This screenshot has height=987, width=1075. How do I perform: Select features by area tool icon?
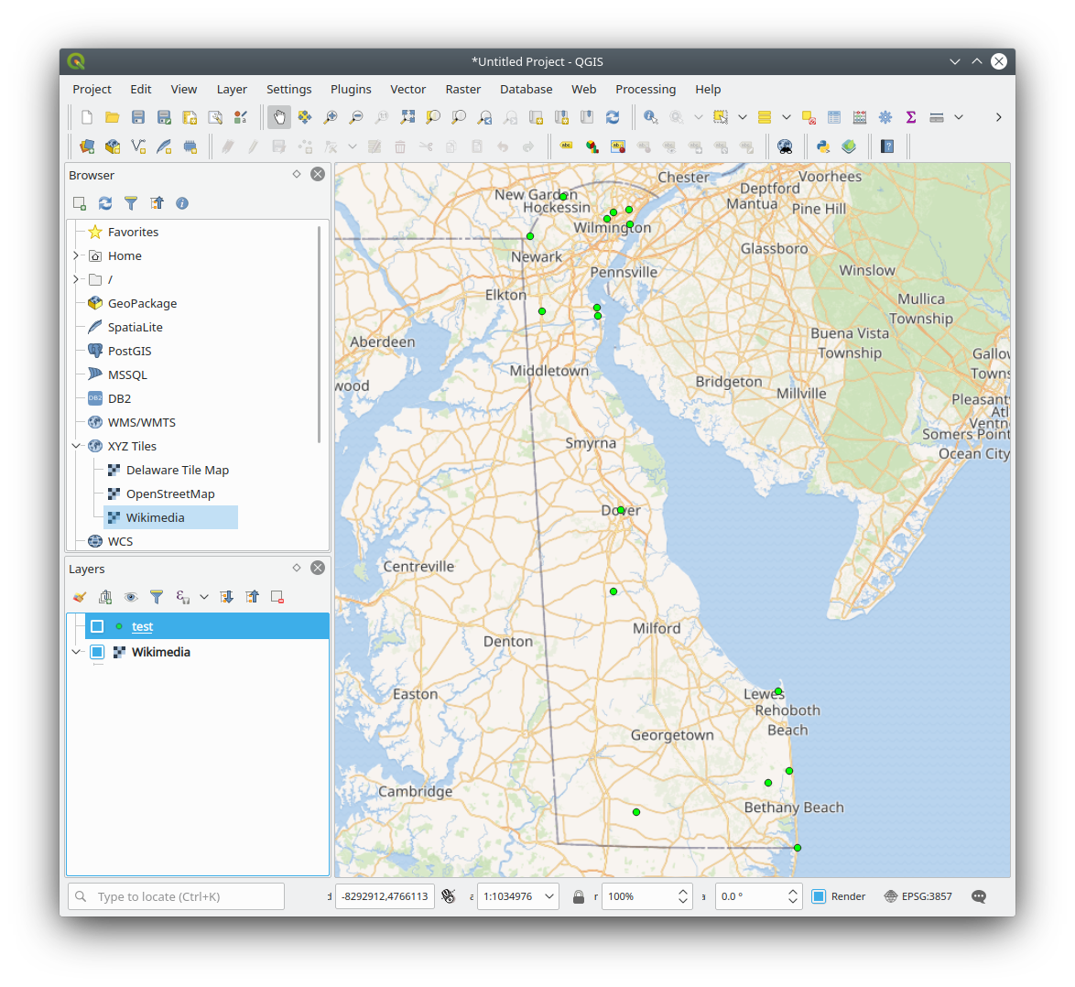point(720,117)
